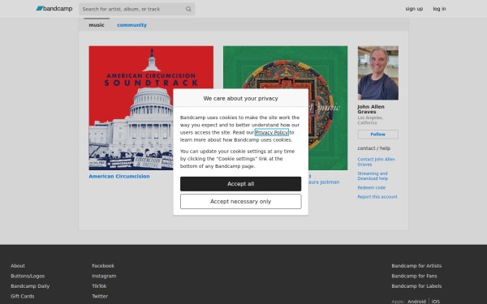Click the 'We care about your privacy' heading
This screenshot has height=304, width=487.
[241, 98]
